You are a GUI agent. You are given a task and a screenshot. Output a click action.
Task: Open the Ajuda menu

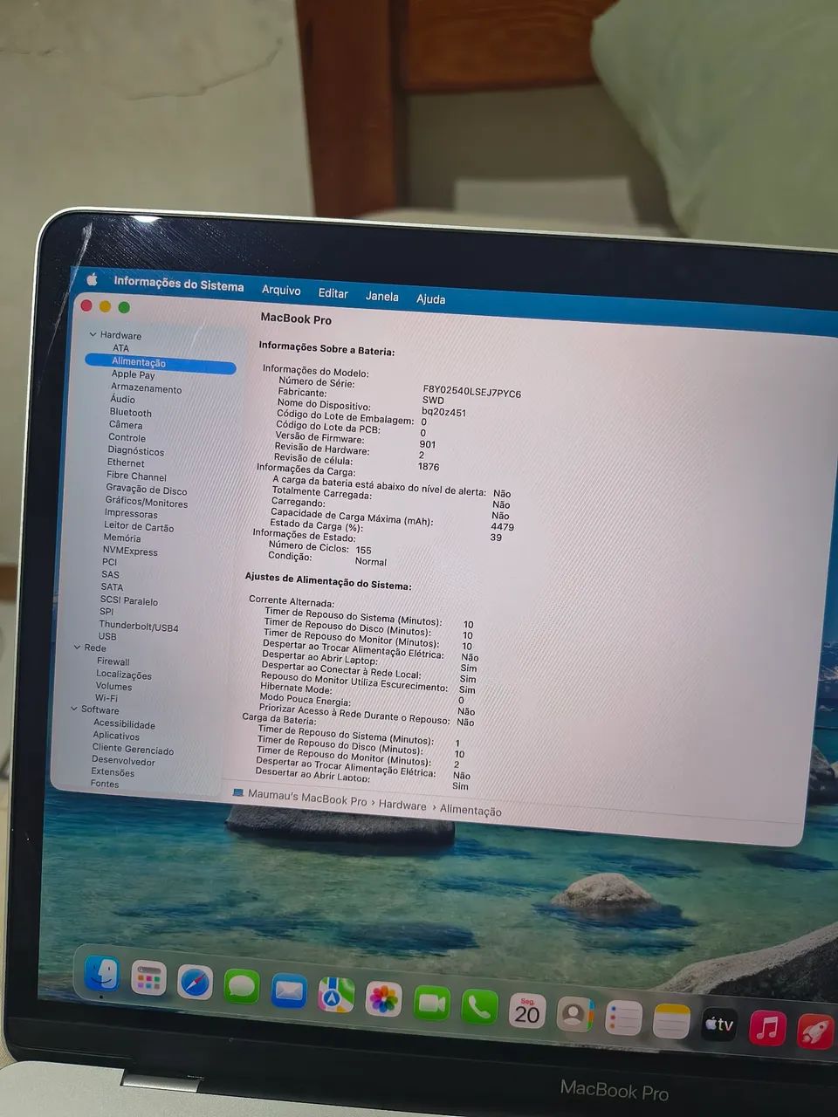point(430,299)
